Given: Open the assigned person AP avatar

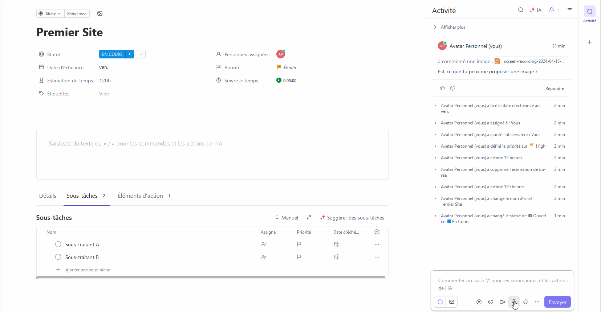Looking at the screenshot, I should (x=281, y=54).
